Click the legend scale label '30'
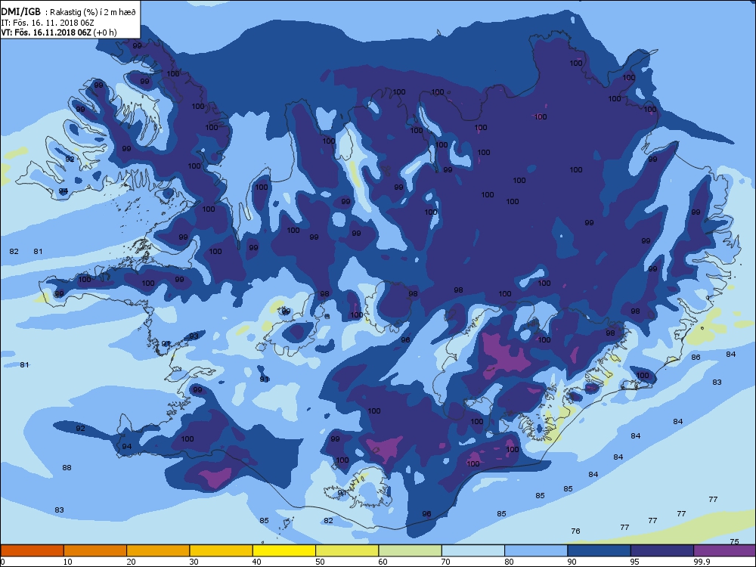This screenshot has width=756, height=567. tap(194, 562)
